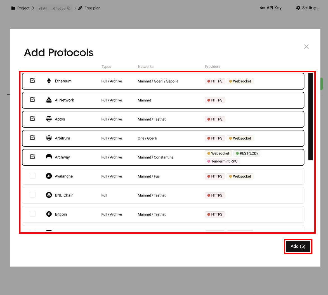Viewport: 328px width, 295px height.
Task: Uncheck the Archway checkbox
Action: click(x=33, y=157)
